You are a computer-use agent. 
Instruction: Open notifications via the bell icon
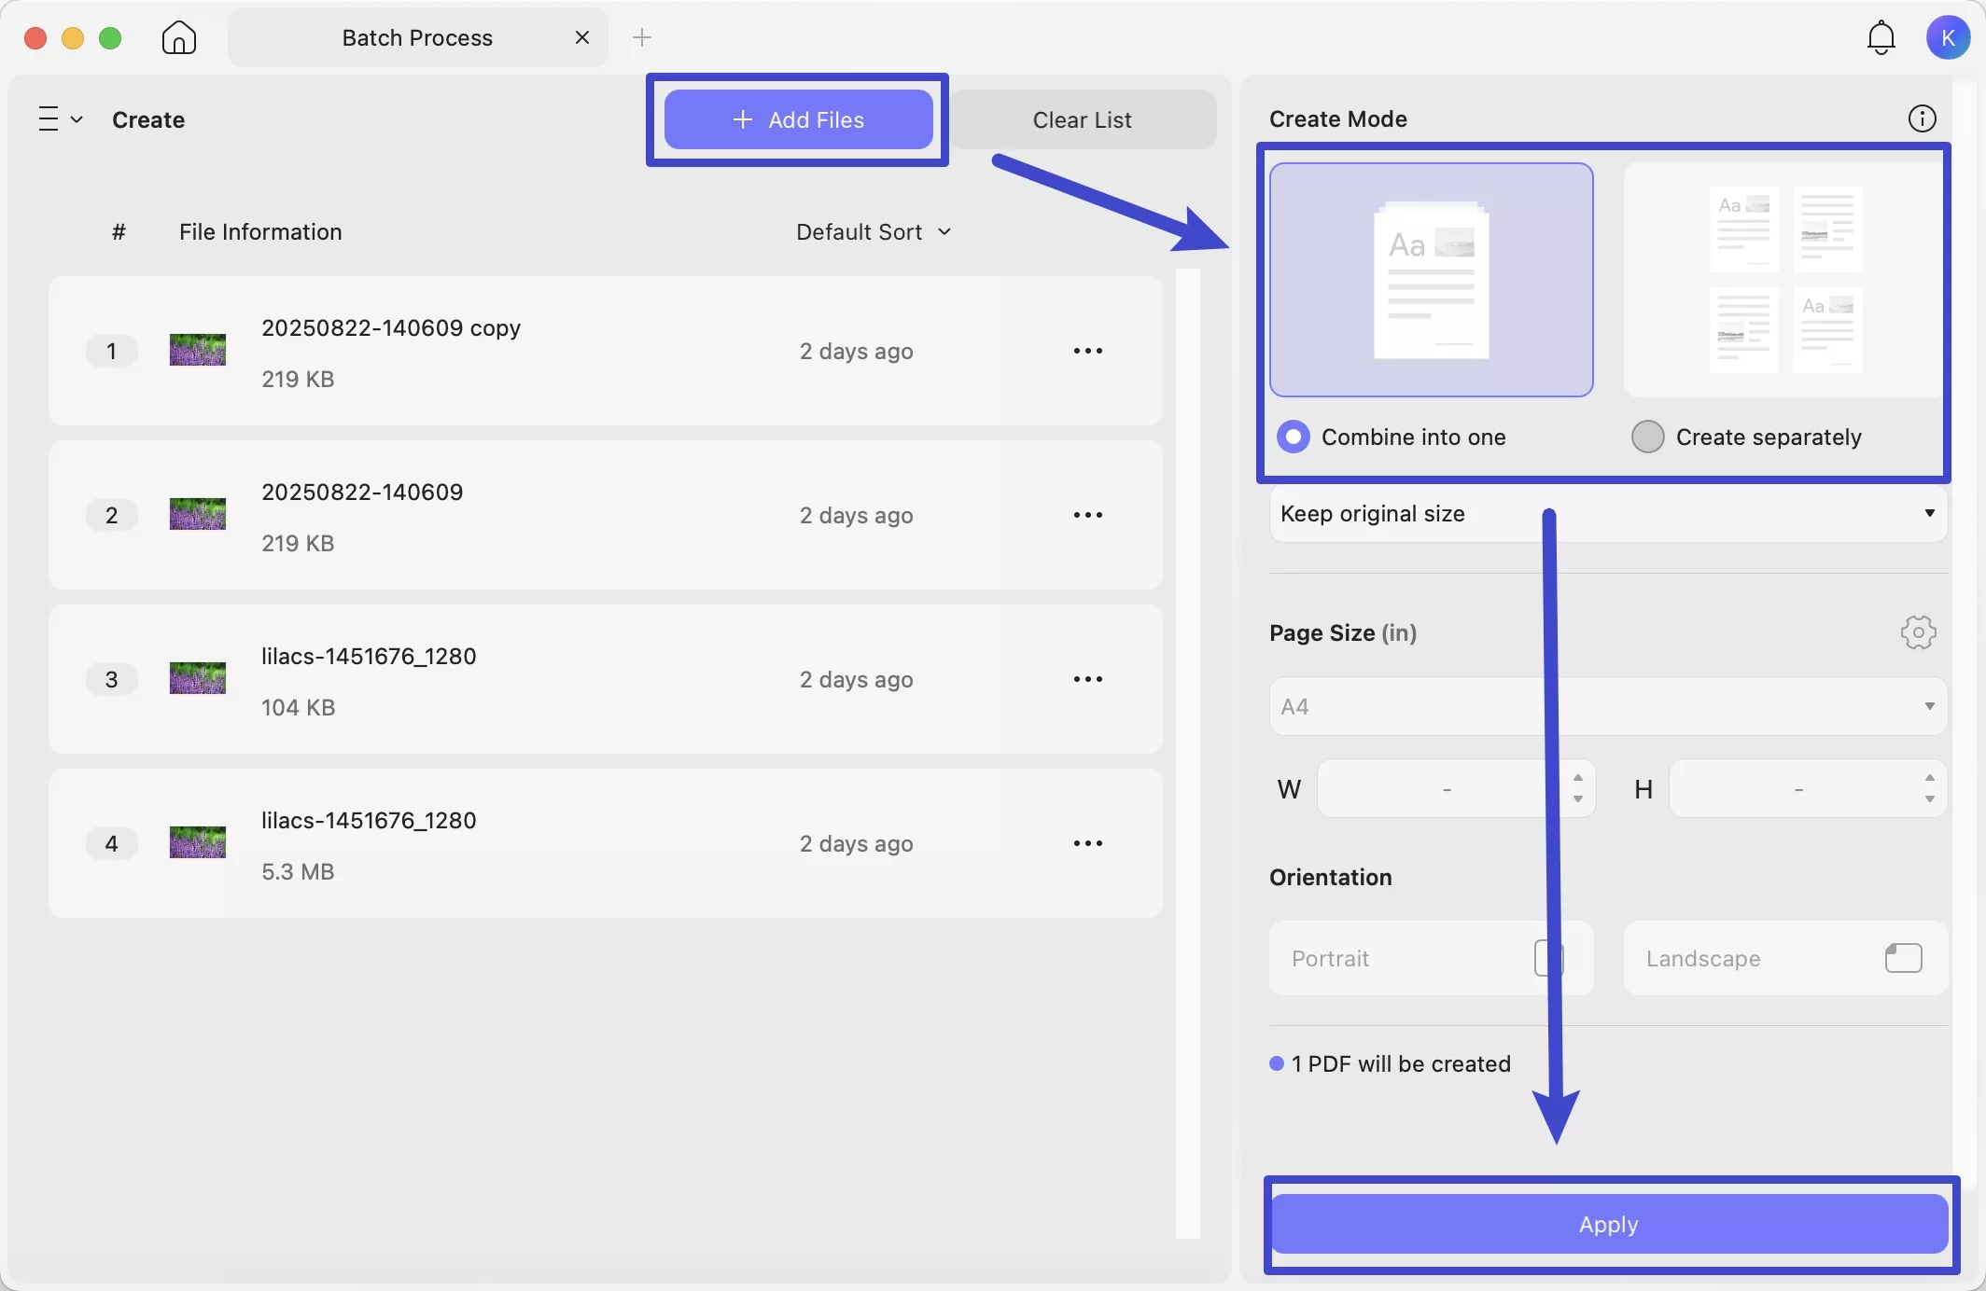(1881, 37)
